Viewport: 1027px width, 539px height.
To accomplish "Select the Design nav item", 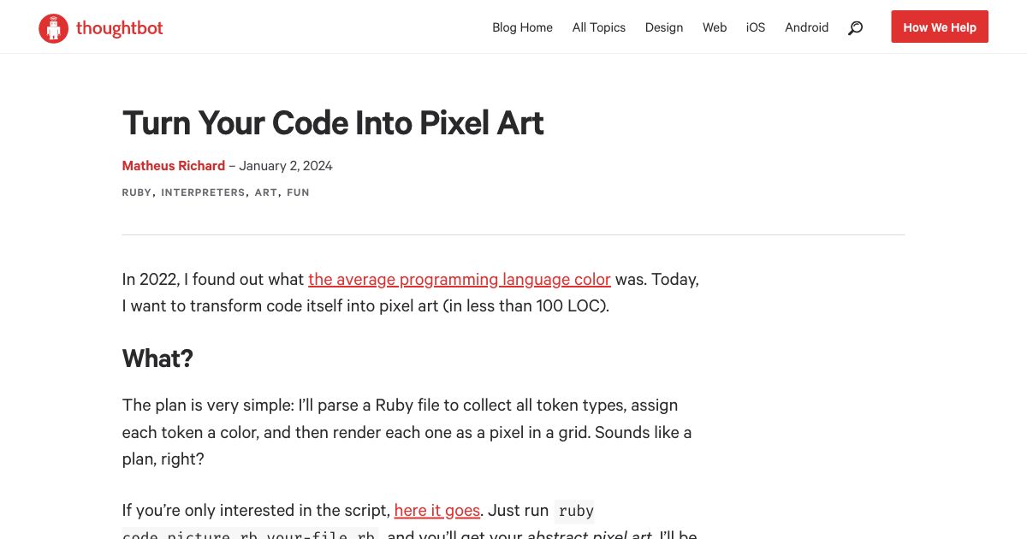I will (663, 27).
